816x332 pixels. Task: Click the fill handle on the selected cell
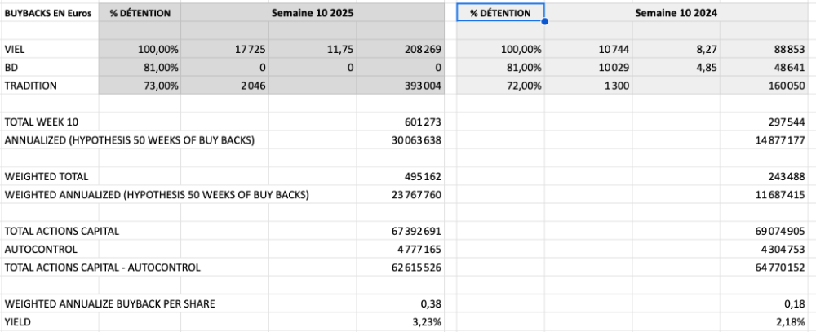click(x=544, y=22)
